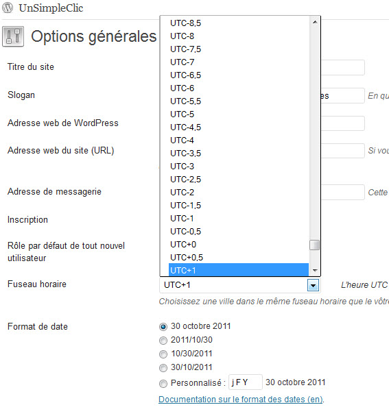
Task: Click the timezone list scrollbar thumb
Action: pos(315,245)
